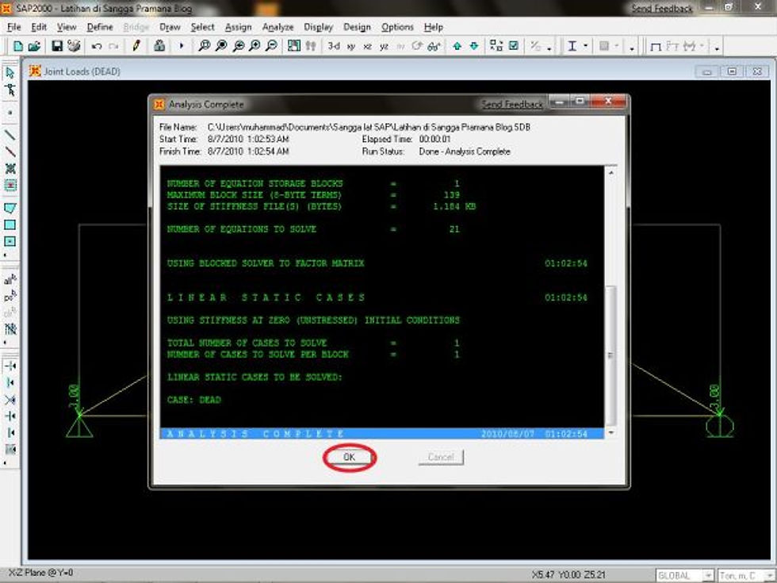
Task: Toggle snap to intersections icon
Action: [x=10, y=400]
